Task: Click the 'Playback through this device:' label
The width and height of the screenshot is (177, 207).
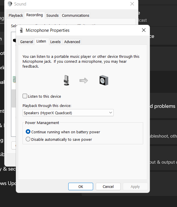Action: click(x=47, y=106)
